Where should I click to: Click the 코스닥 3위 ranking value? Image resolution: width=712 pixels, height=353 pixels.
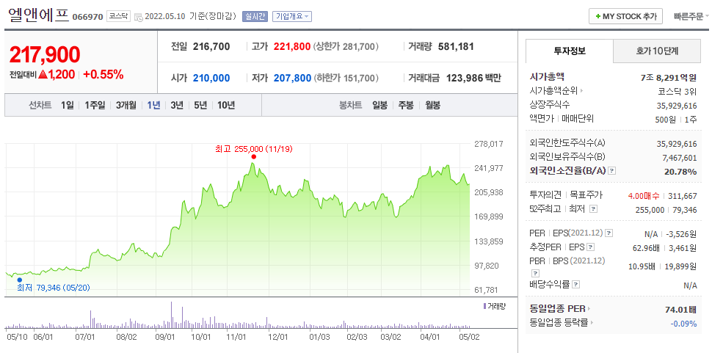click(x=678, y=91)
